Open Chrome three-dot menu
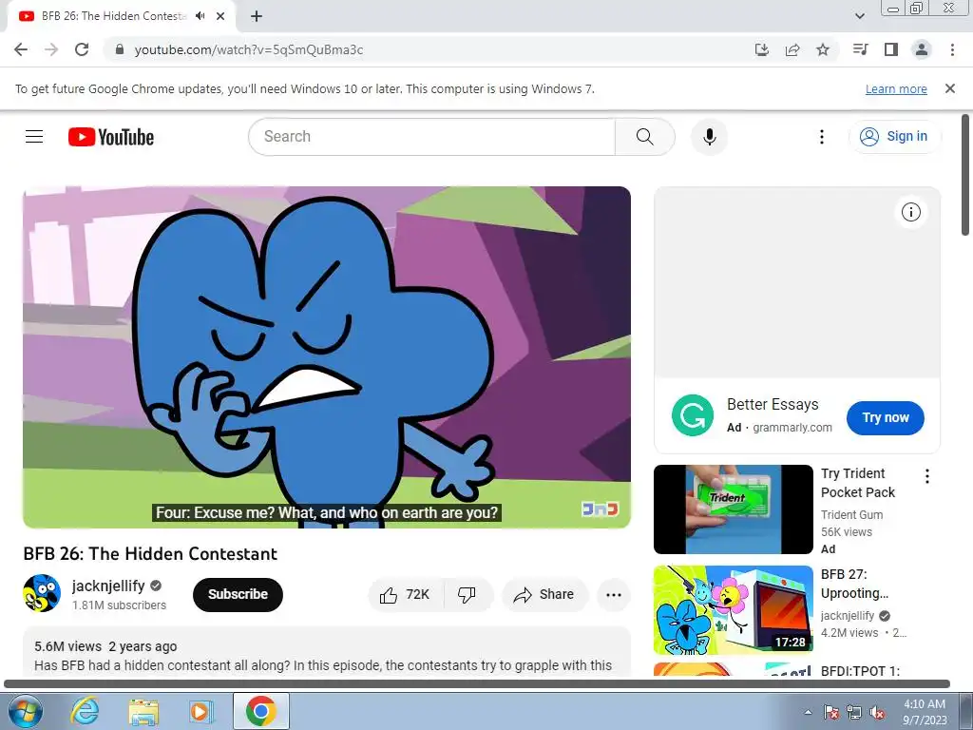 (952, 49)
